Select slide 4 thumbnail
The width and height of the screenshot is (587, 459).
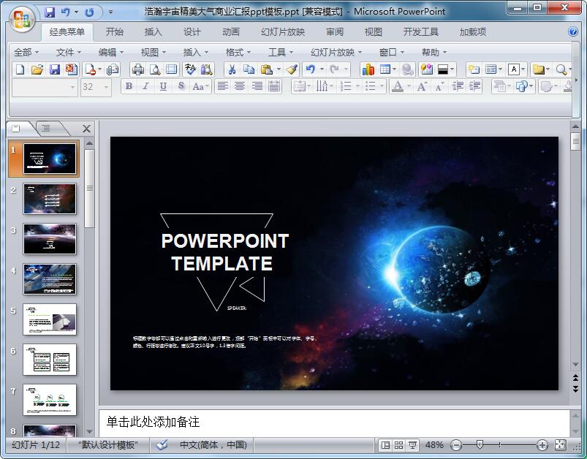point(50,279)
